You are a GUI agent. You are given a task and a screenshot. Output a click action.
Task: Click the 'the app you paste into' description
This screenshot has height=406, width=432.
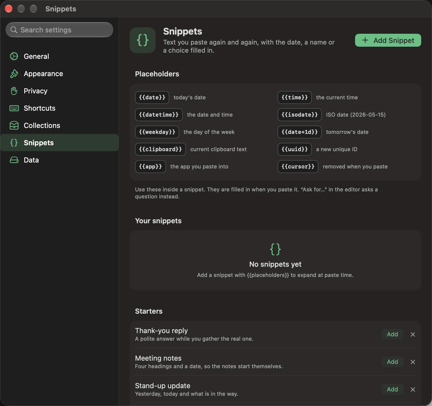[199, 167]
